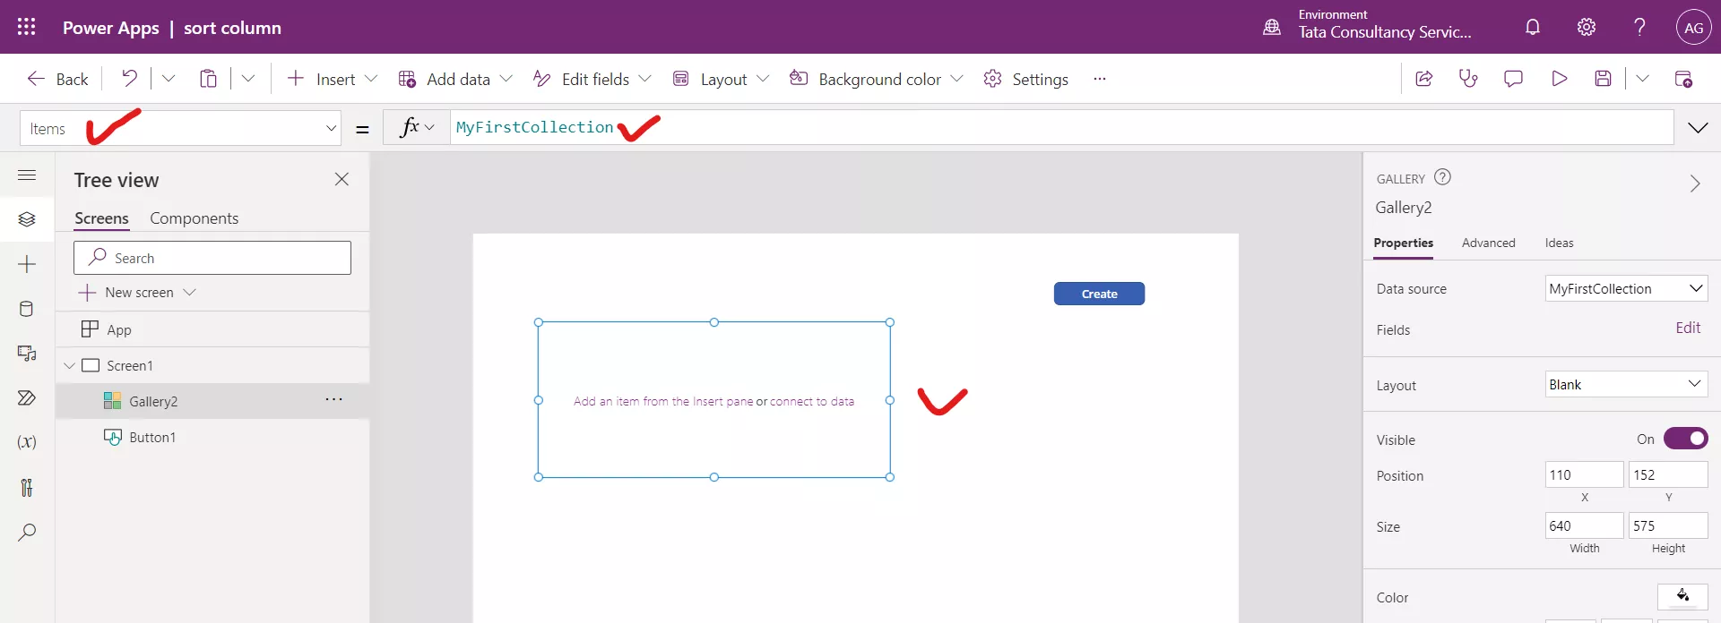The image size is (1721, 623).
Task: Open the Layout menu in toolbar
Action: click(x=721, y=79)
